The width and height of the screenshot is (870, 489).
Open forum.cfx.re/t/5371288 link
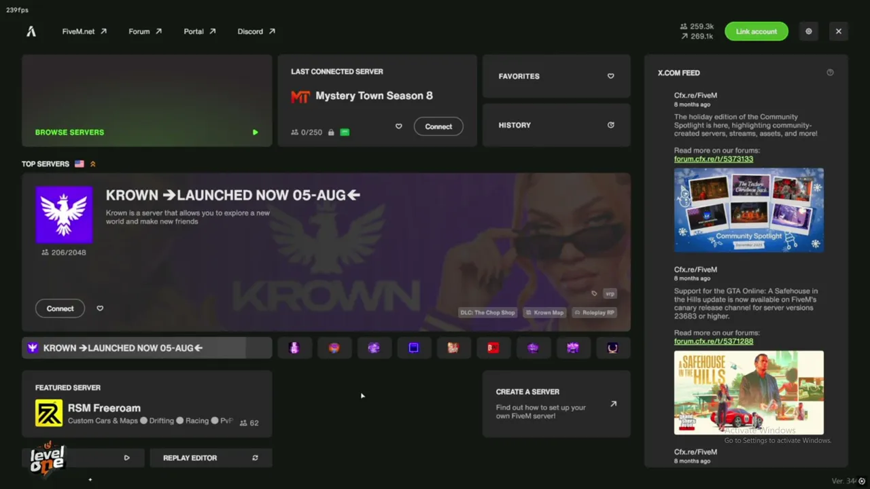coord(714,341)
